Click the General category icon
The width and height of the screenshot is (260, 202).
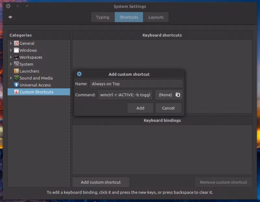tap(16, 43)
